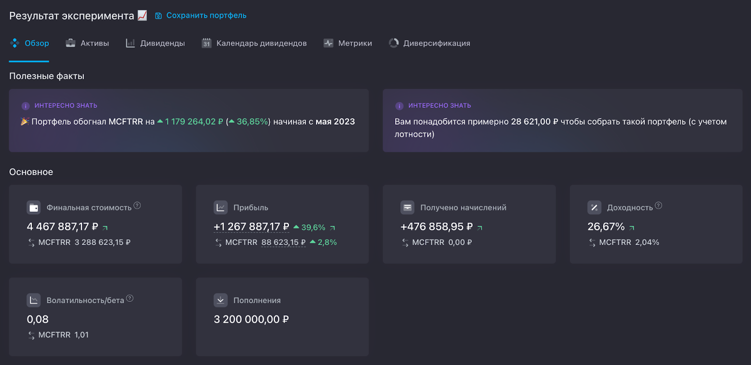This screenshot has height=365, width=751.
Task: Go to the Метрики tab
Action: tap(348, 43)
